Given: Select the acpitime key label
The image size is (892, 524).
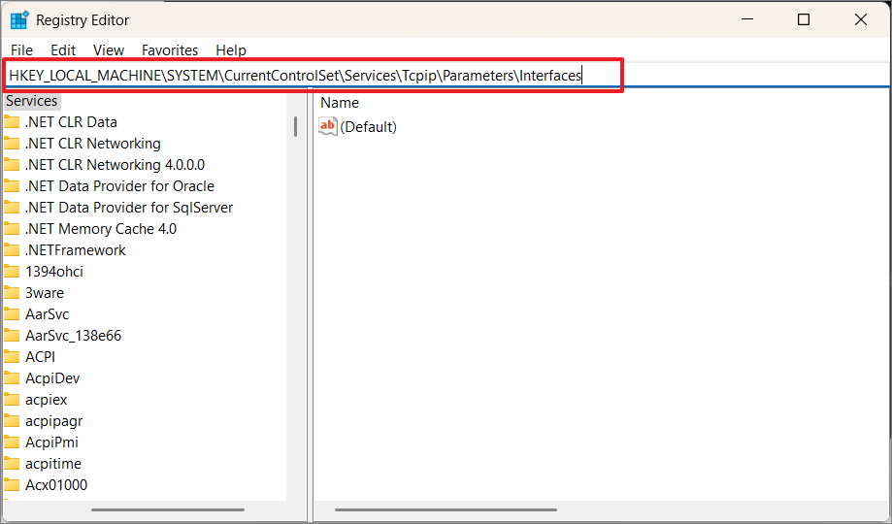Looking at the screenshot, I should tap(53, 464).
